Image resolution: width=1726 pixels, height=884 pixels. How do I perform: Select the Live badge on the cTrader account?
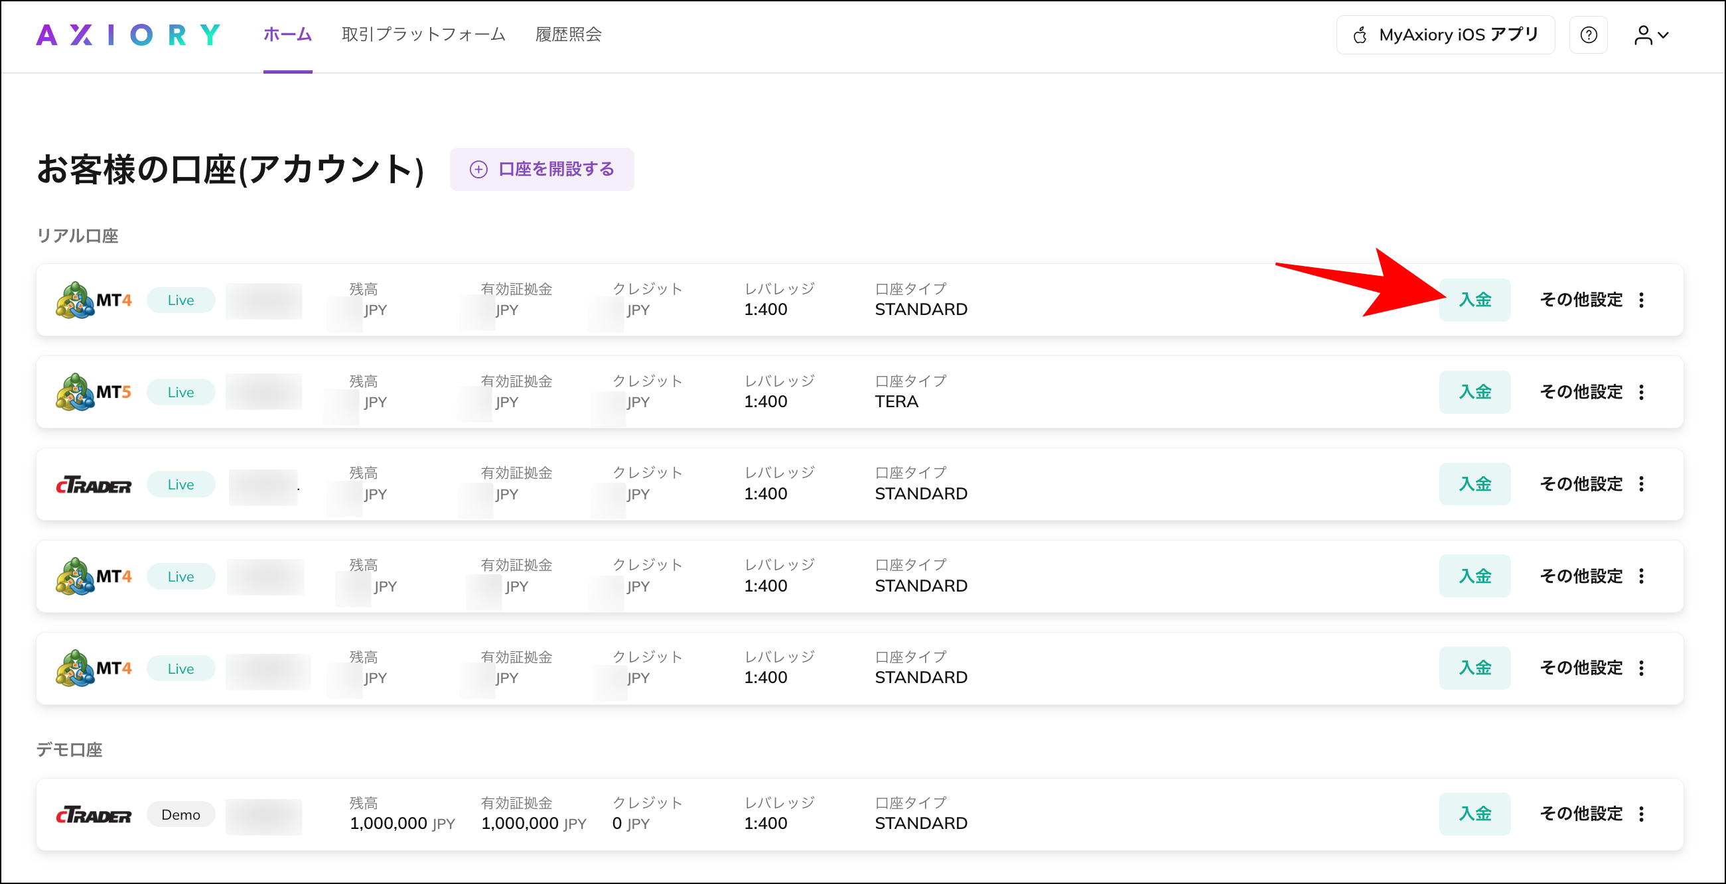[180, 483]
